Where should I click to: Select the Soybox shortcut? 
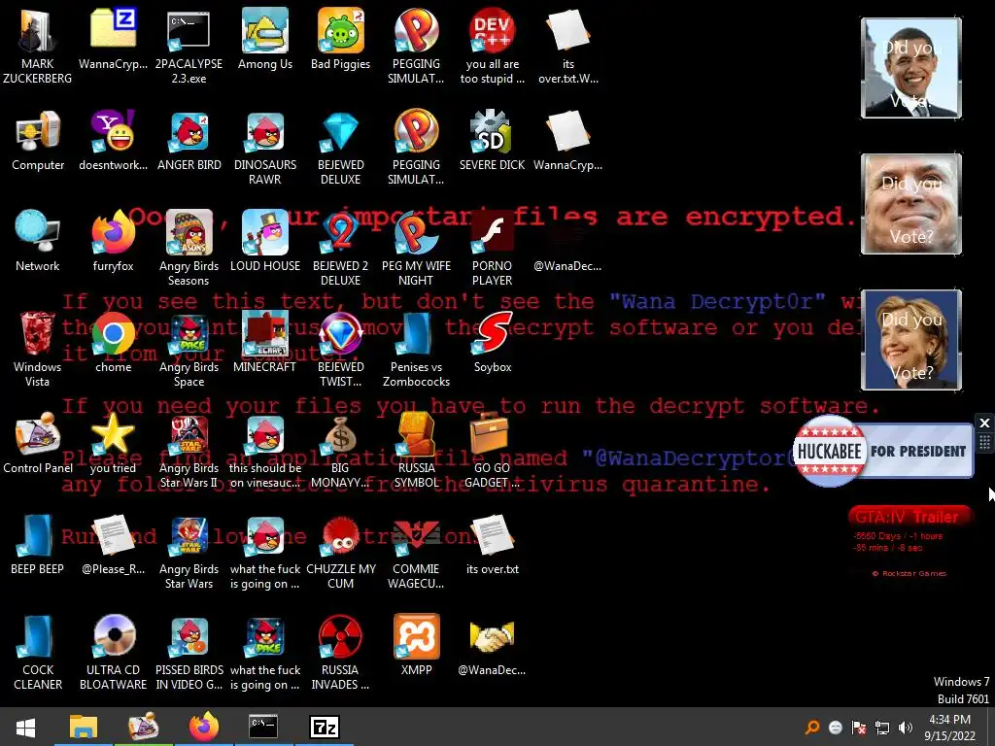point(492,343)
